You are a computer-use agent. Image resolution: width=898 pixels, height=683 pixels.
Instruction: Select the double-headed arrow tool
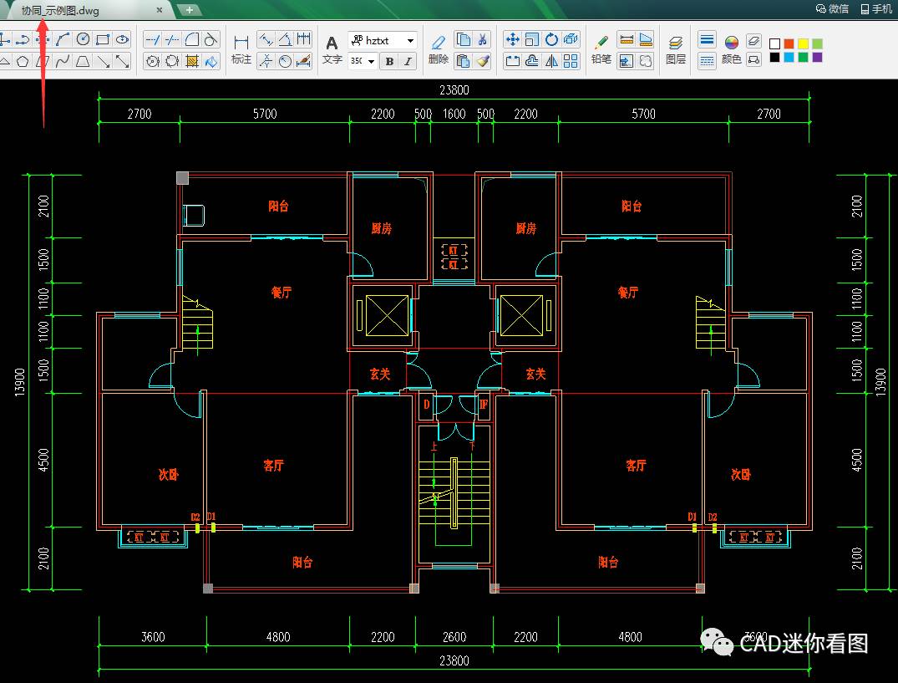pyautogui.click(x=122, y=61)
